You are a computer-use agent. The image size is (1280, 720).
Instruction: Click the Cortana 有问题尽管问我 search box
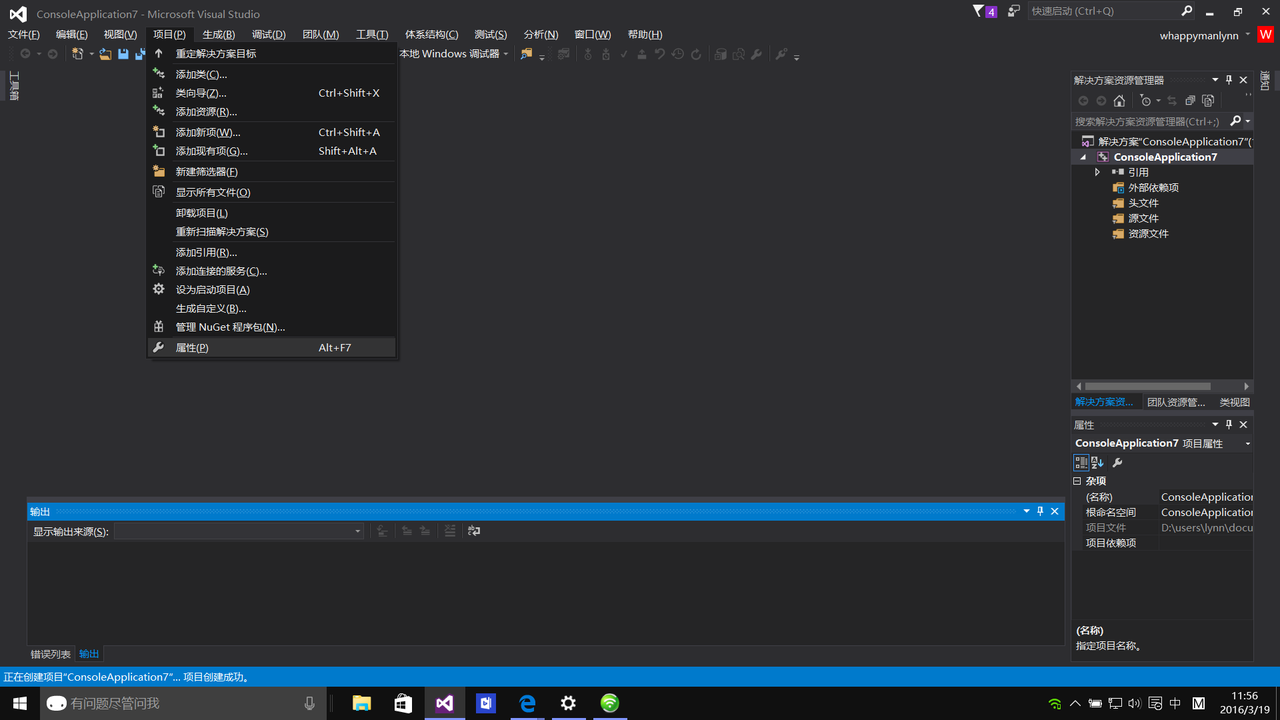183,703
